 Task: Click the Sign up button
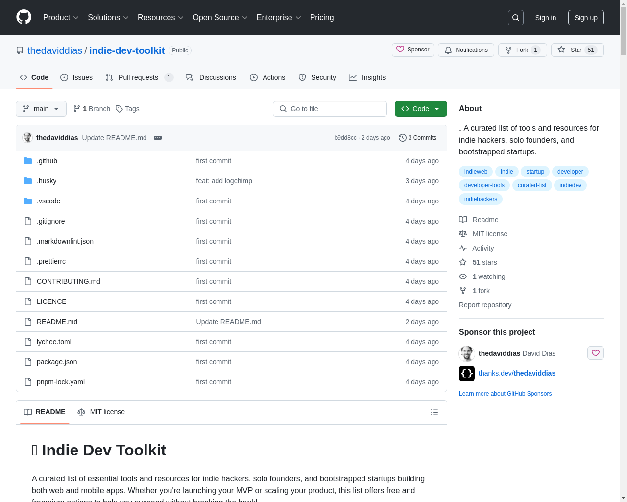586,18
